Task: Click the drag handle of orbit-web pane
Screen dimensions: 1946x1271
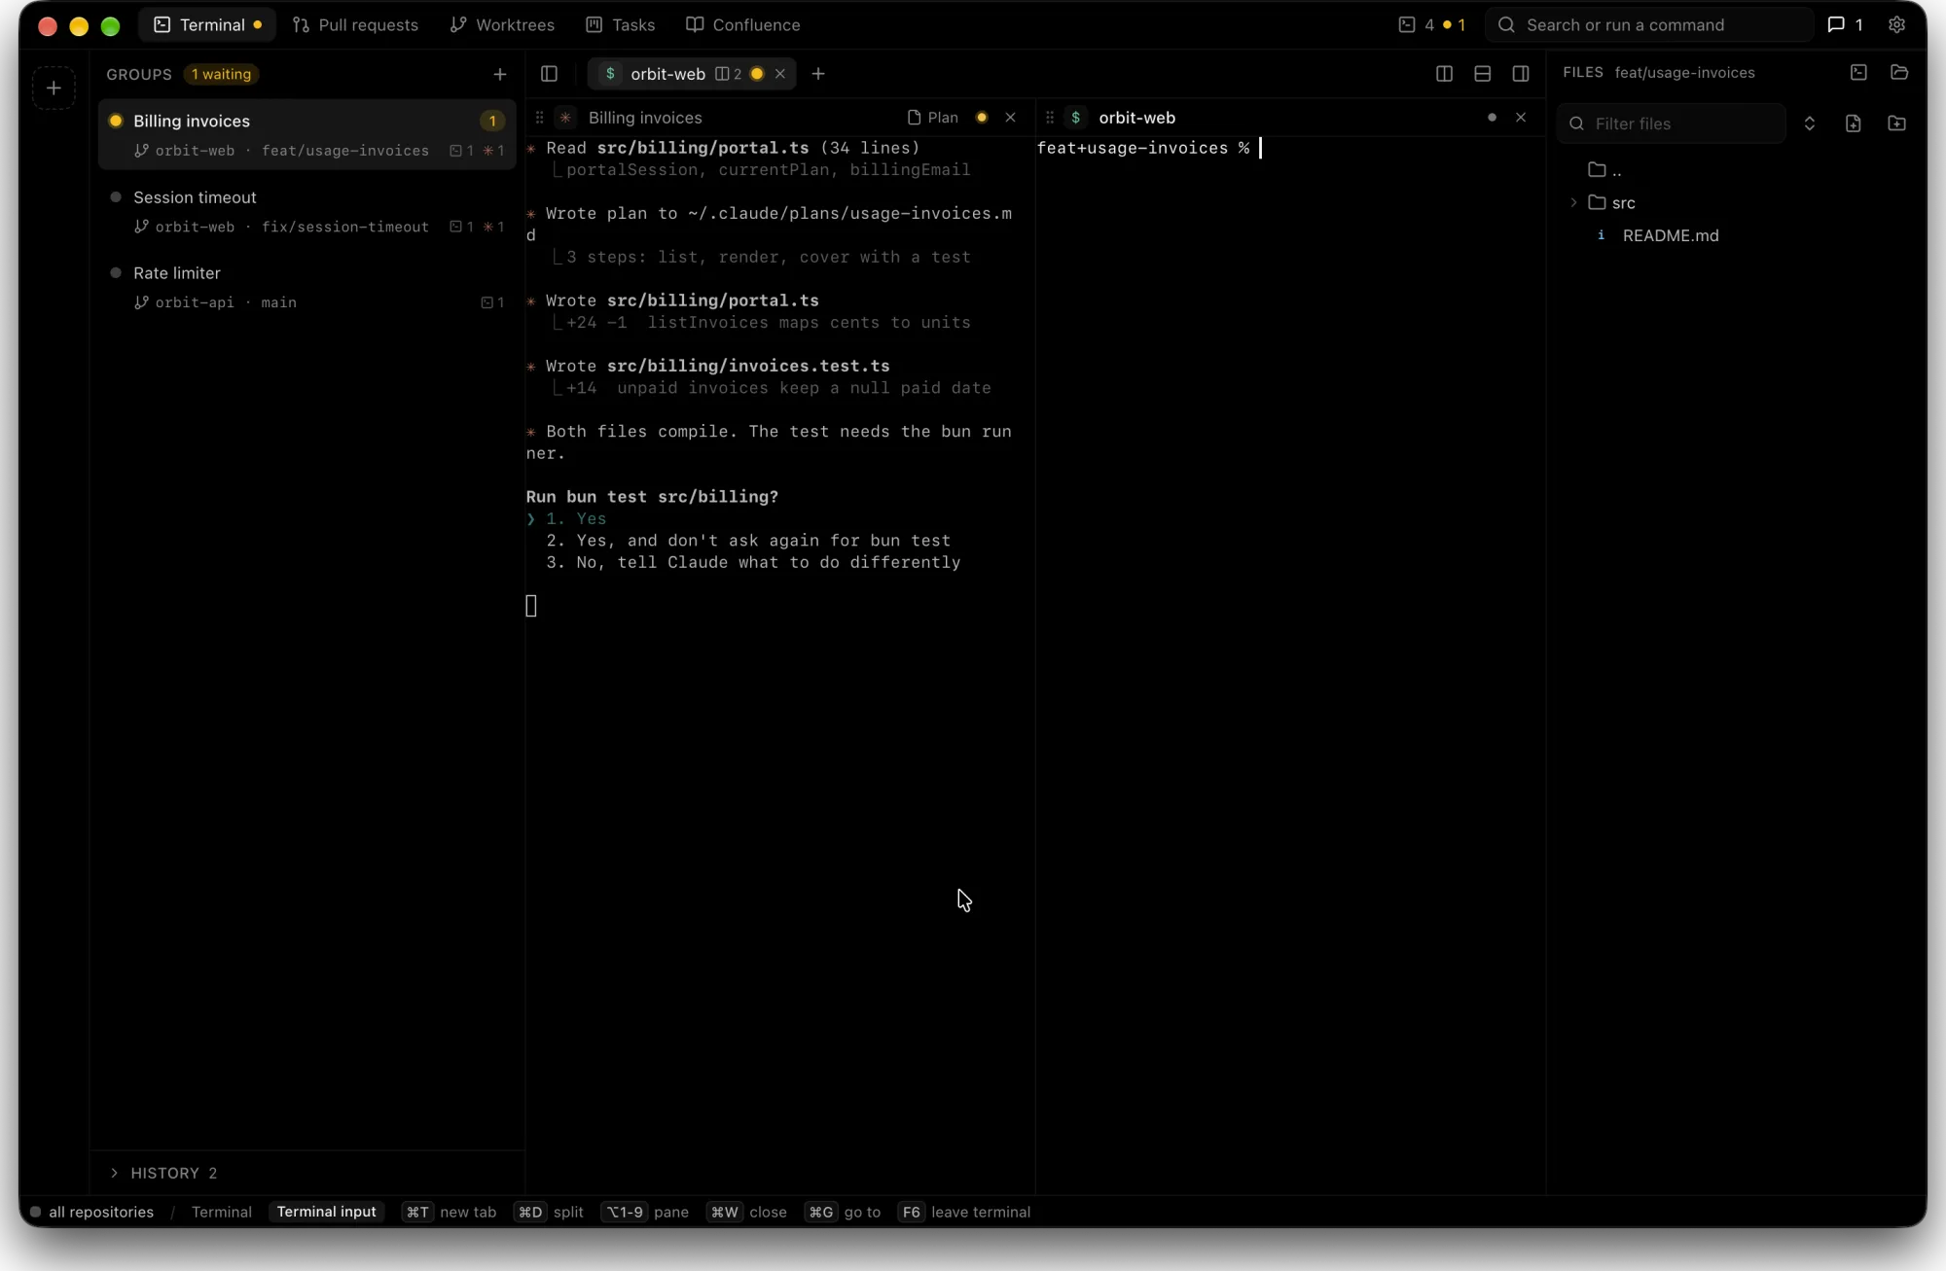Action: pyautogui.click(x=1049, y=118)
